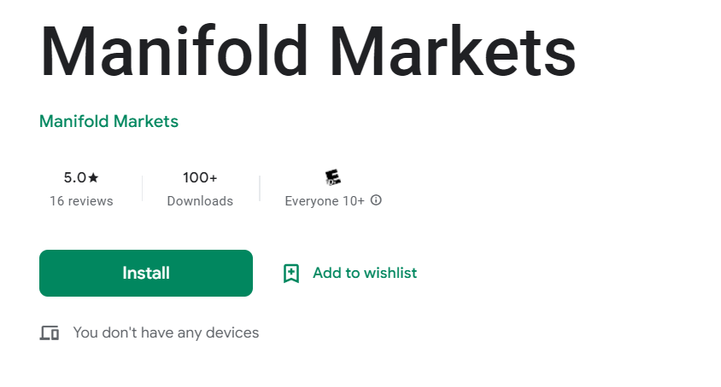
Task: Click the word Markets in the large heading
Action: pyautogui.click(x=453, y=51)
